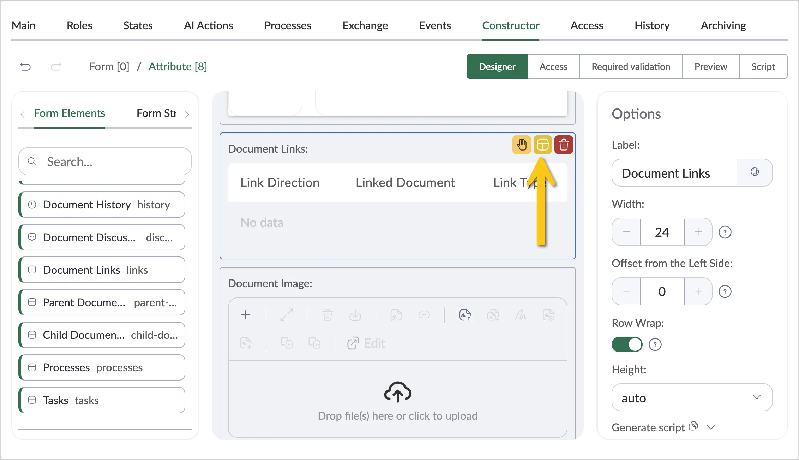This screenshot has height=460, width=799.
Task: Click the globe translation icon beside Label
Action: pos(755,172)
